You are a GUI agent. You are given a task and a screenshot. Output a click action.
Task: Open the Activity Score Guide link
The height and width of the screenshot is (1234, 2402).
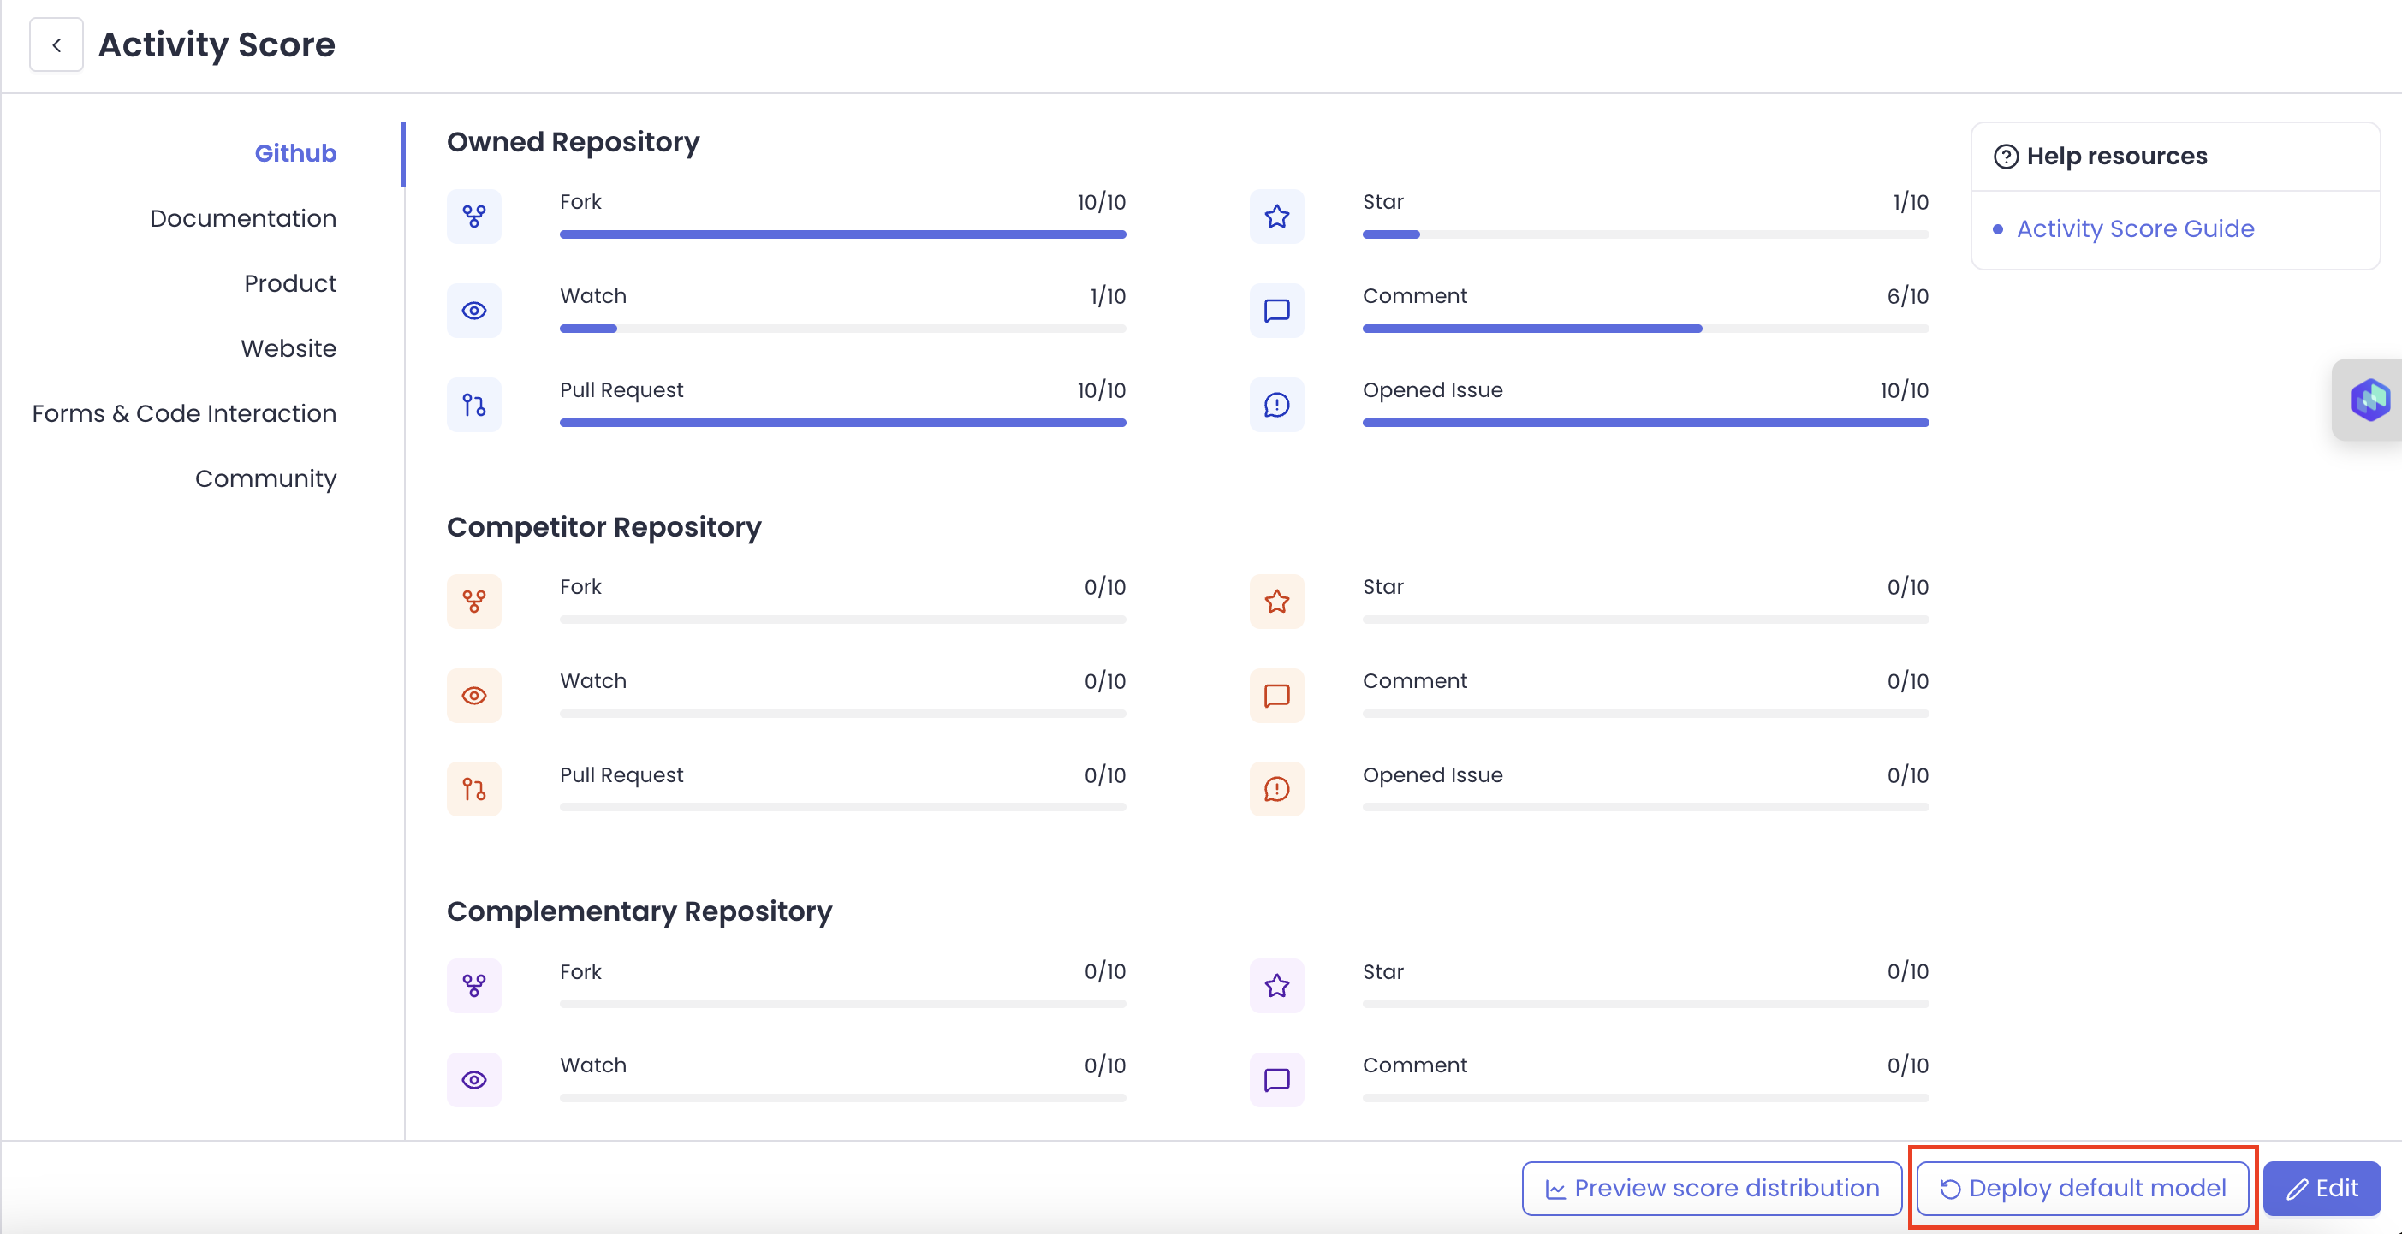pyautogui.click(x=2134, y=228)
